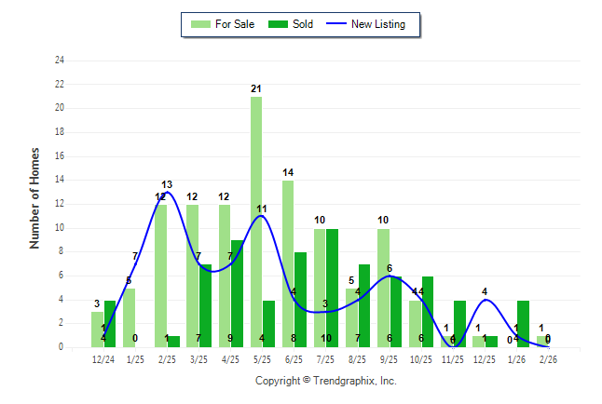Image resolution: width=602 pixels, height=404 pixels.
Task: Click the 12/24 x-axis label
Action: 103,358
